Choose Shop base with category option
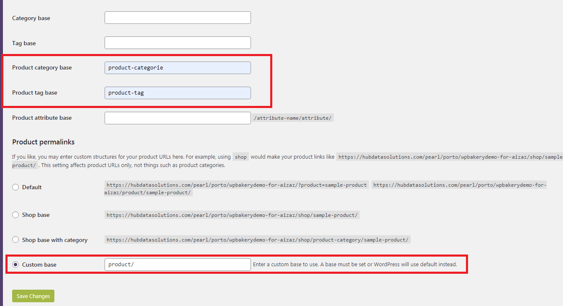Screen dimensions: 563x306 pos(15,240)
